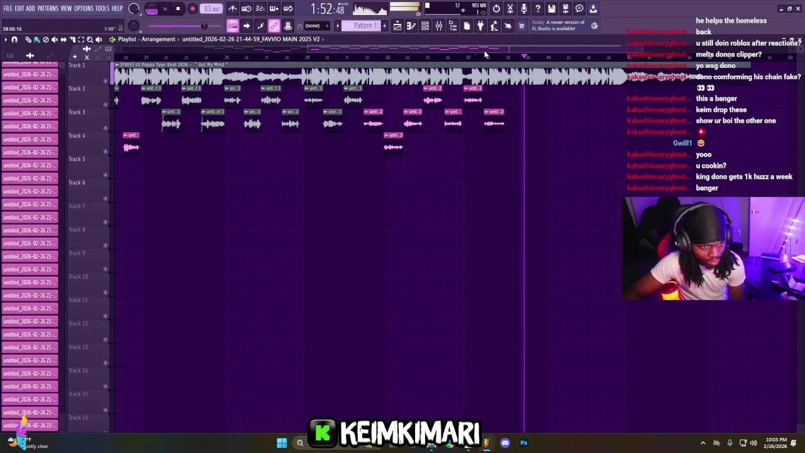
Task: Open the TOOLS menu
Action: (x=103, y=8)
